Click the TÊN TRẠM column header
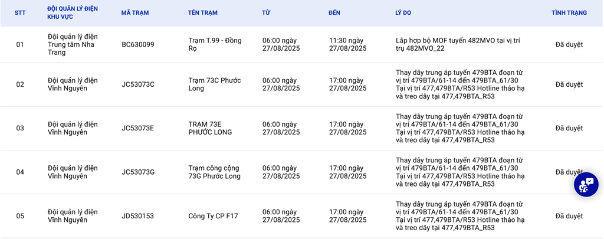This screenshot has height=239, width=604. pyautogui.click(x=203, y=13)
